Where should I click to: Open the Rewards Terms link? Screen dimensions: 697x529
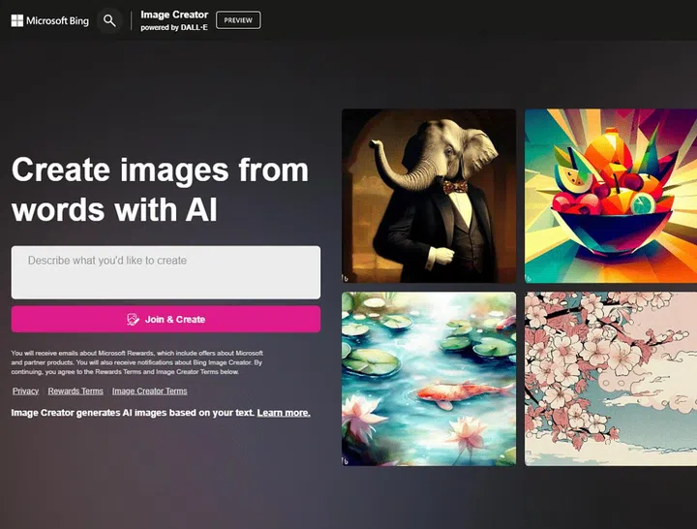76,391
